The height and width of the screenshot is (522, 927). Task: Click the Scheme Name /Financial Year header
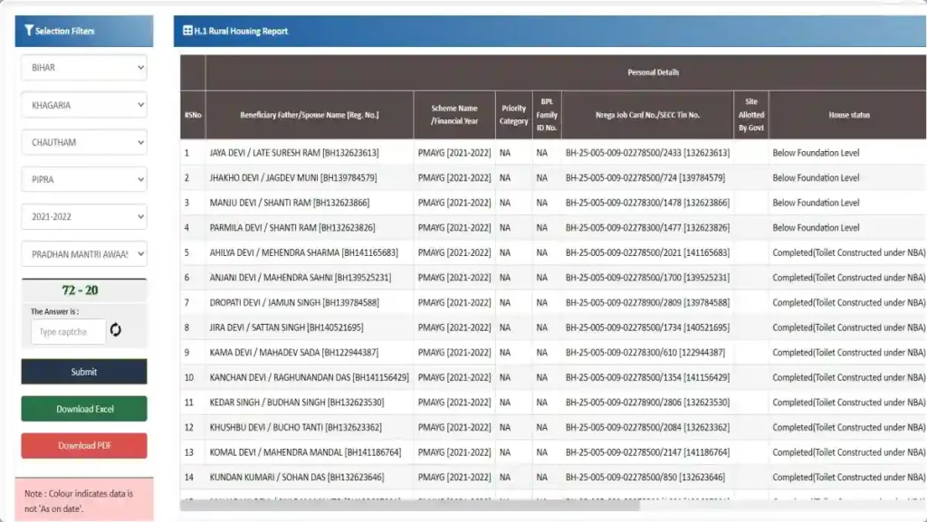click(x=454, y=115)
